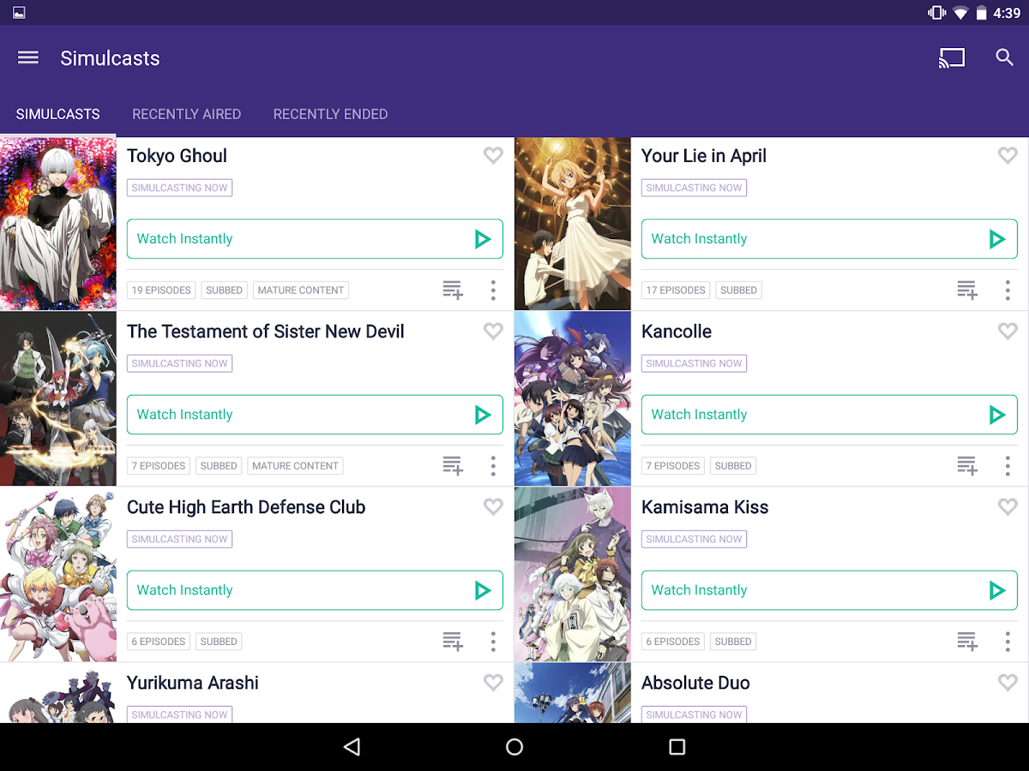The image size is (1029, 771).
Task: Click the Kancolle title text
Action: tap(677, 332)
